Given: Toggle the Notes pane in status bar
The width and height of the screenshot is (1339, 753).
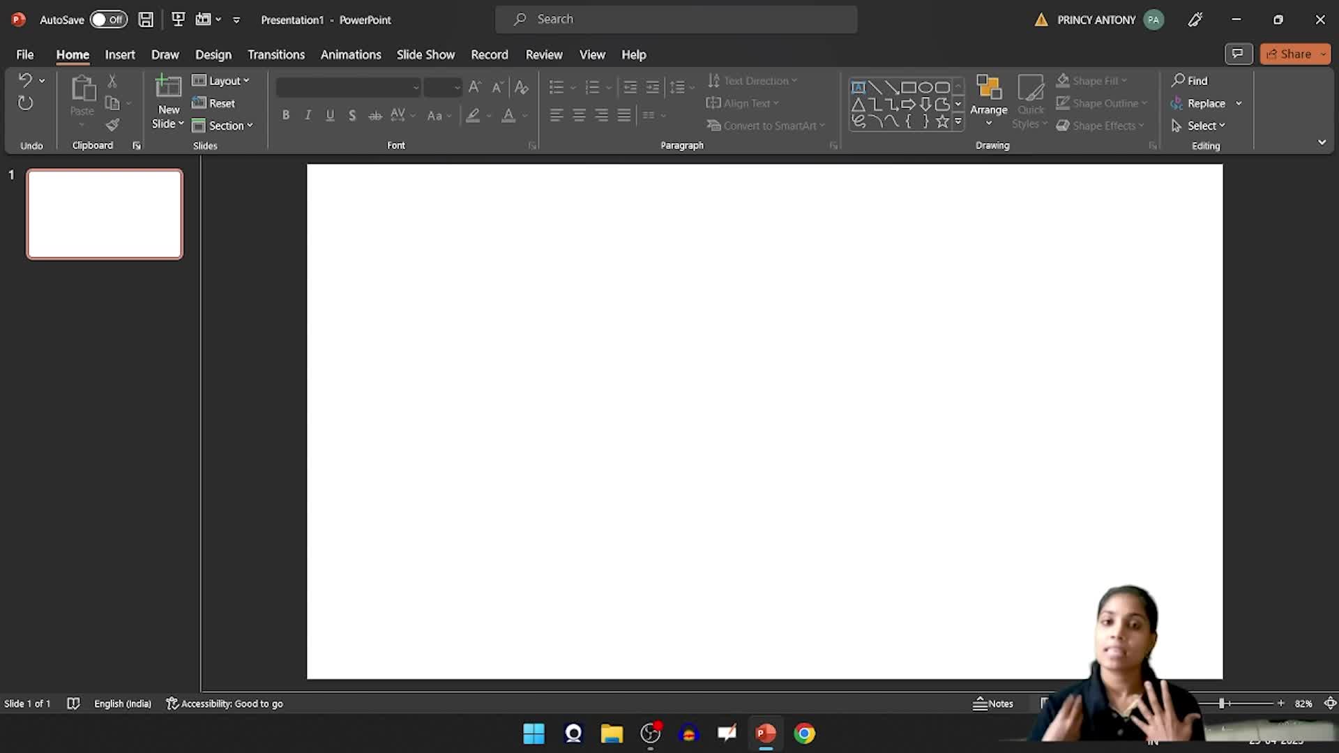Looking at the screenshot, I should 993,703.
